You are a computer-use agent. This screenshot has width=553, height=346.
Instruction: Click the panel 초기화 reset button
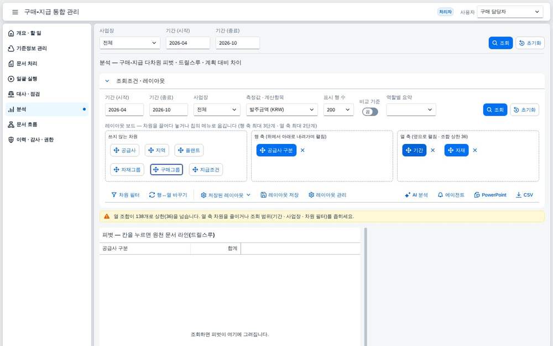[524, 110]
